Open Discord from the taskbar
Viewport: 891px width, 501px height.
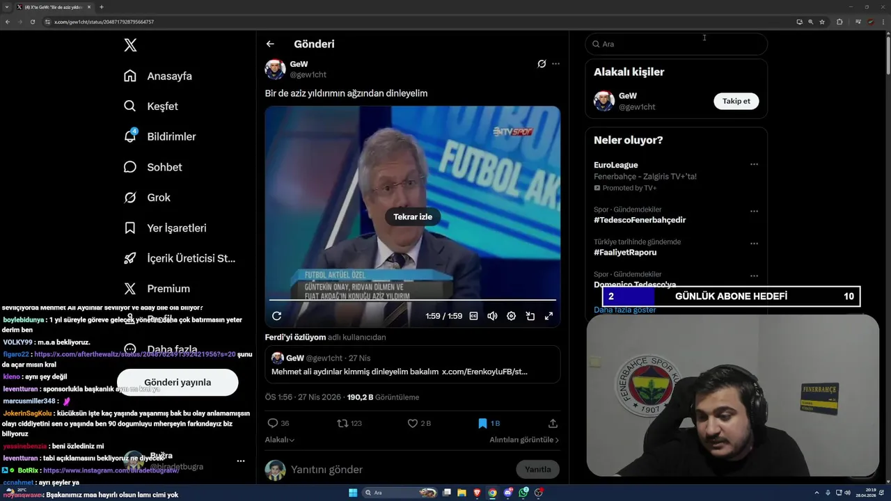pyautogui.click(x=508, y=493)
